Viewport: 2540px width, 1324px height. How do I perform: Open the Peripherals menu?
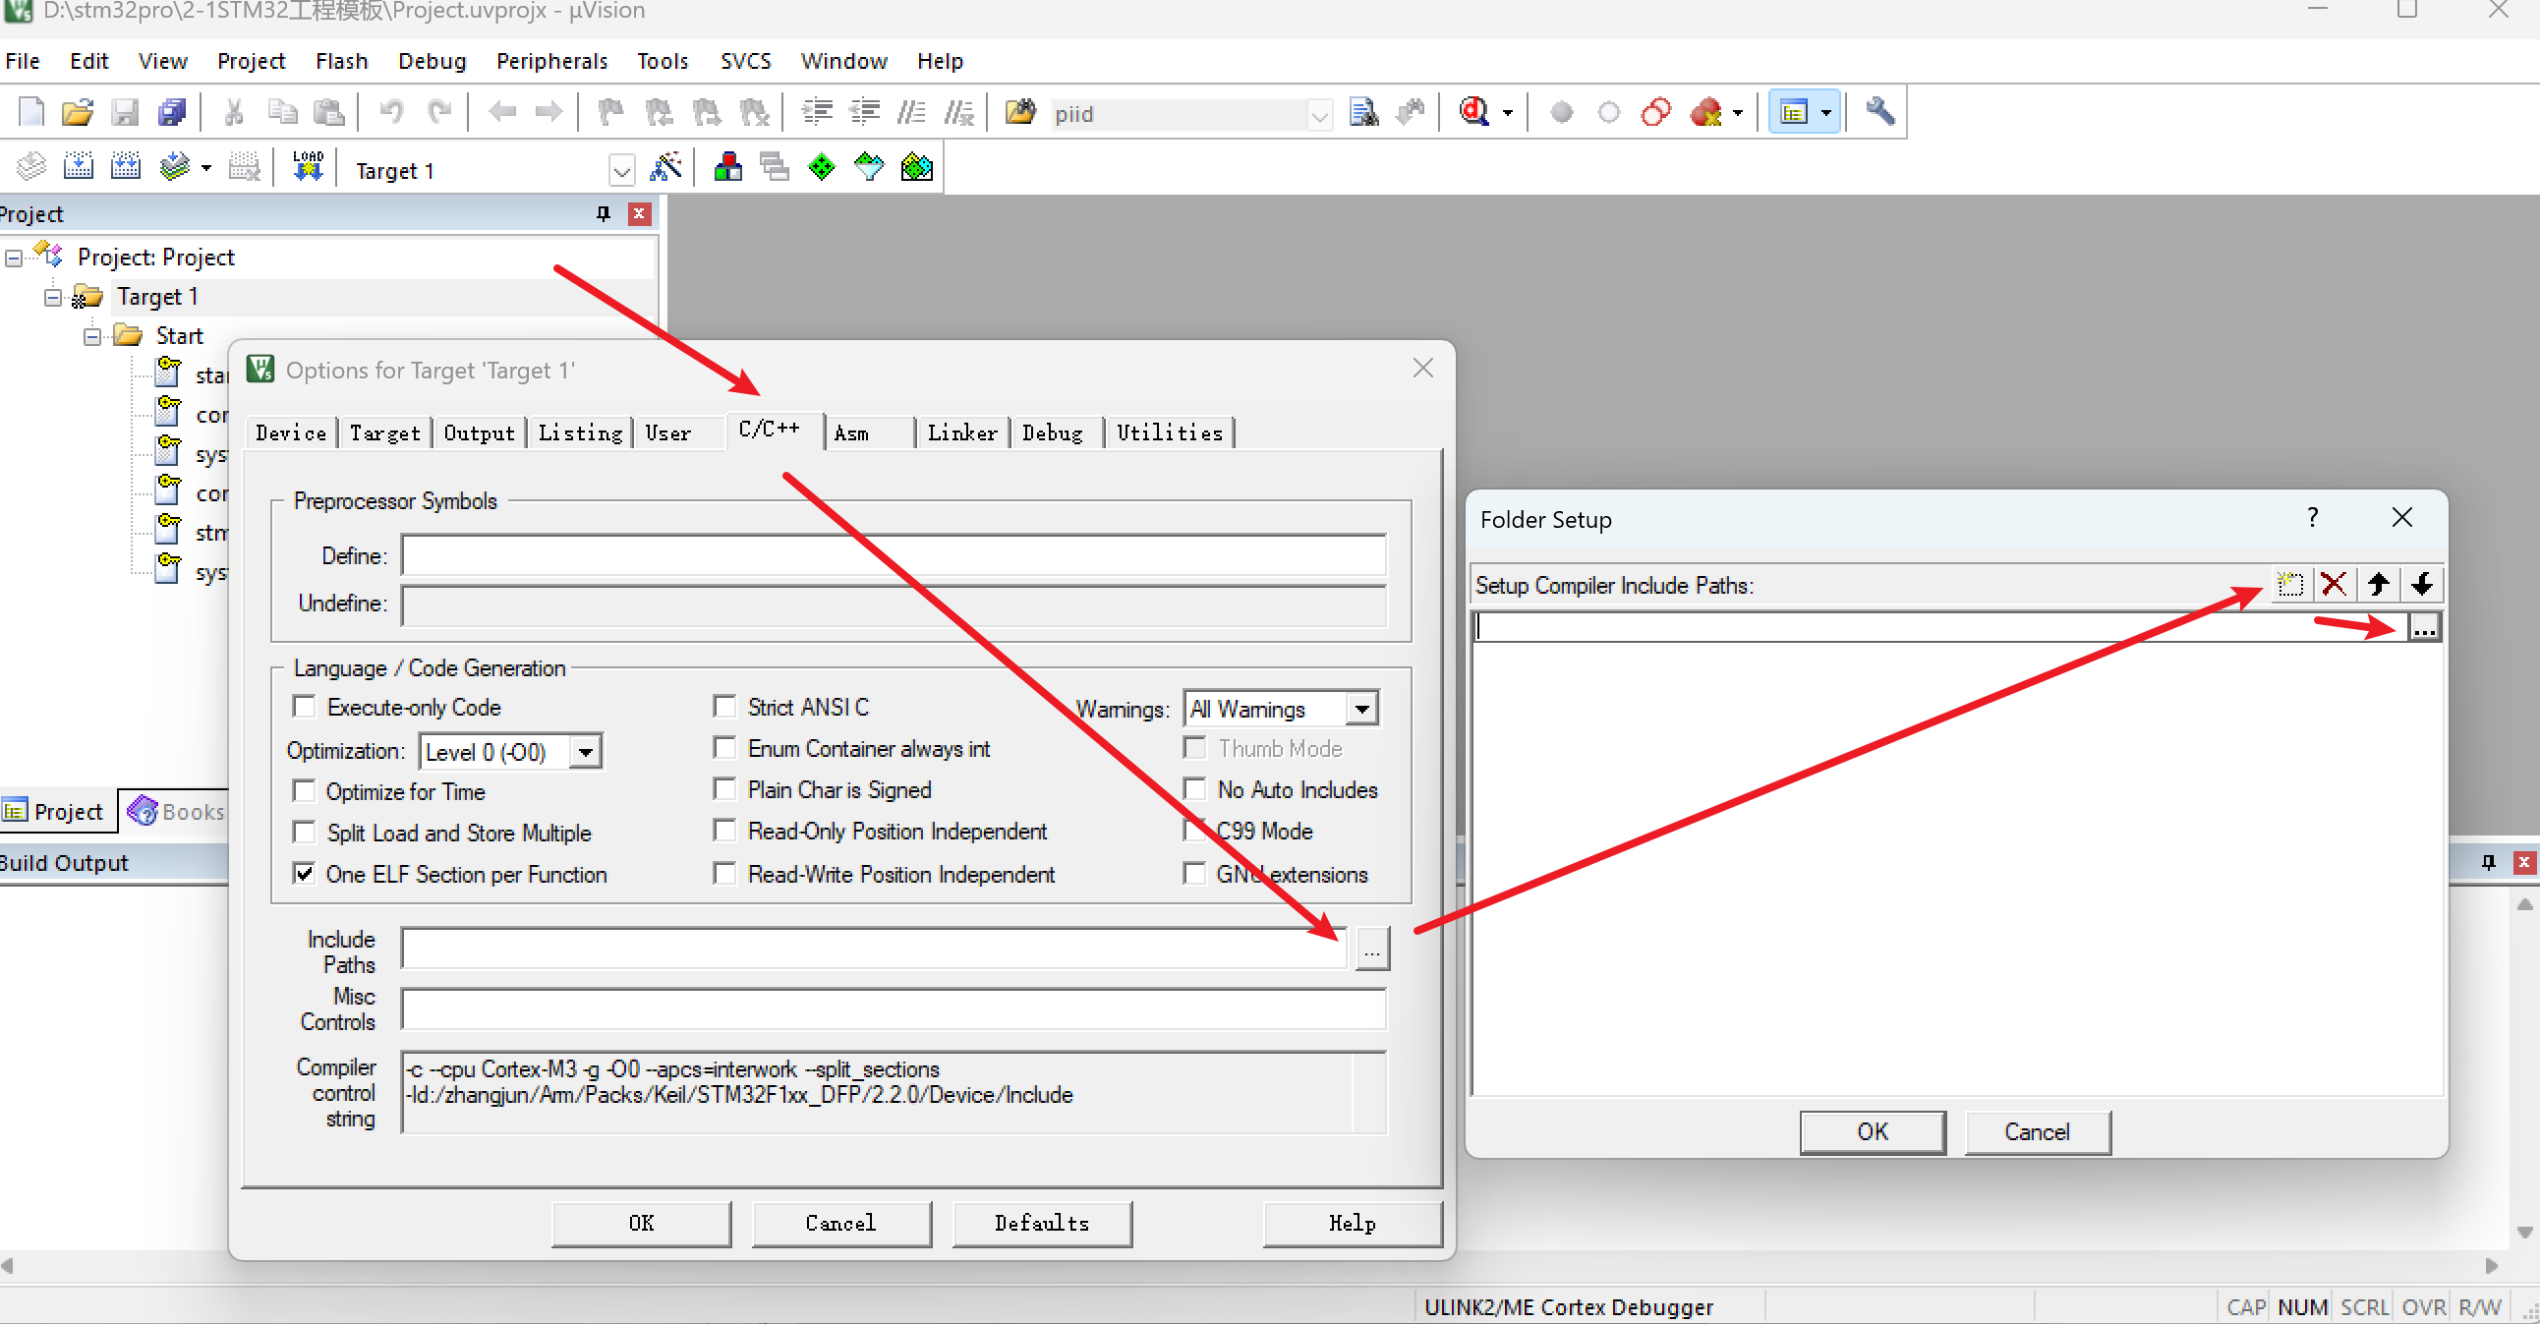[x=551, y=61]
